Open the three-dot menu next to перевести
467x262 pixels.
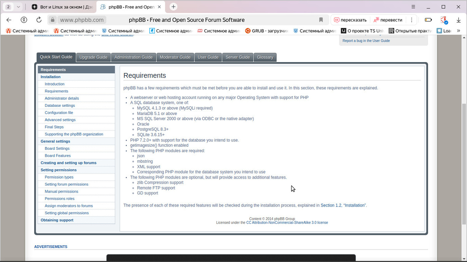(411, 20)
